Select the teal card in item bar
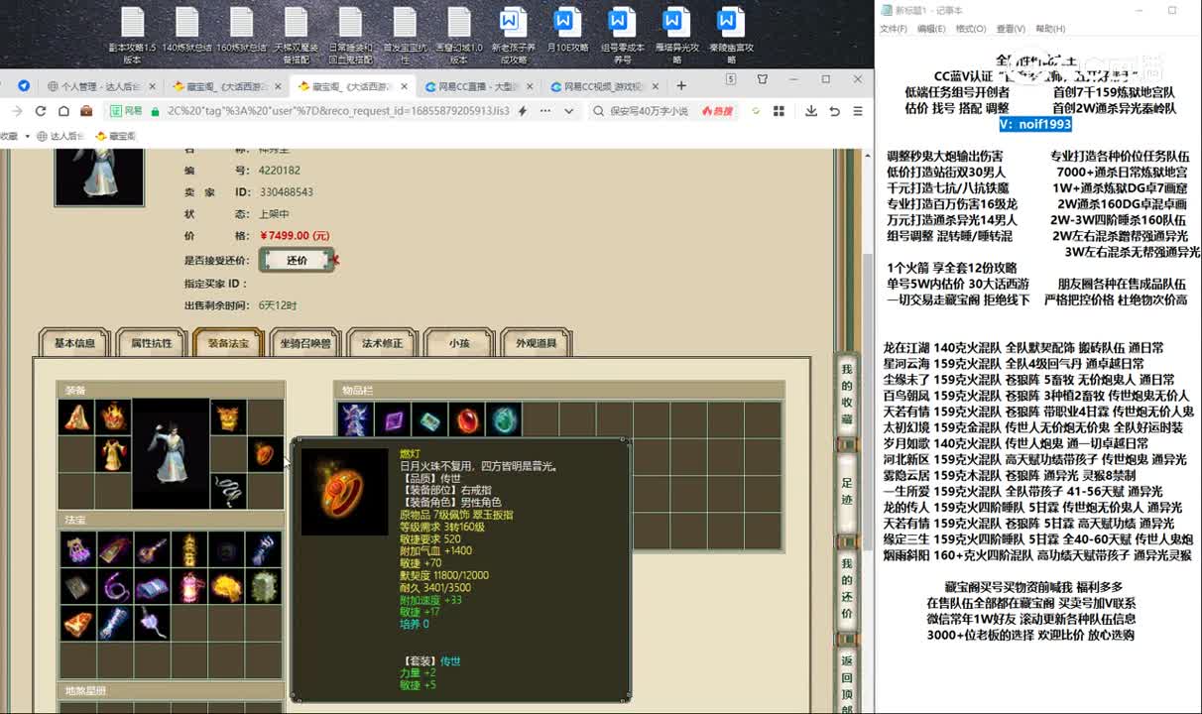 pyautogui.click(x=429, y=419)
